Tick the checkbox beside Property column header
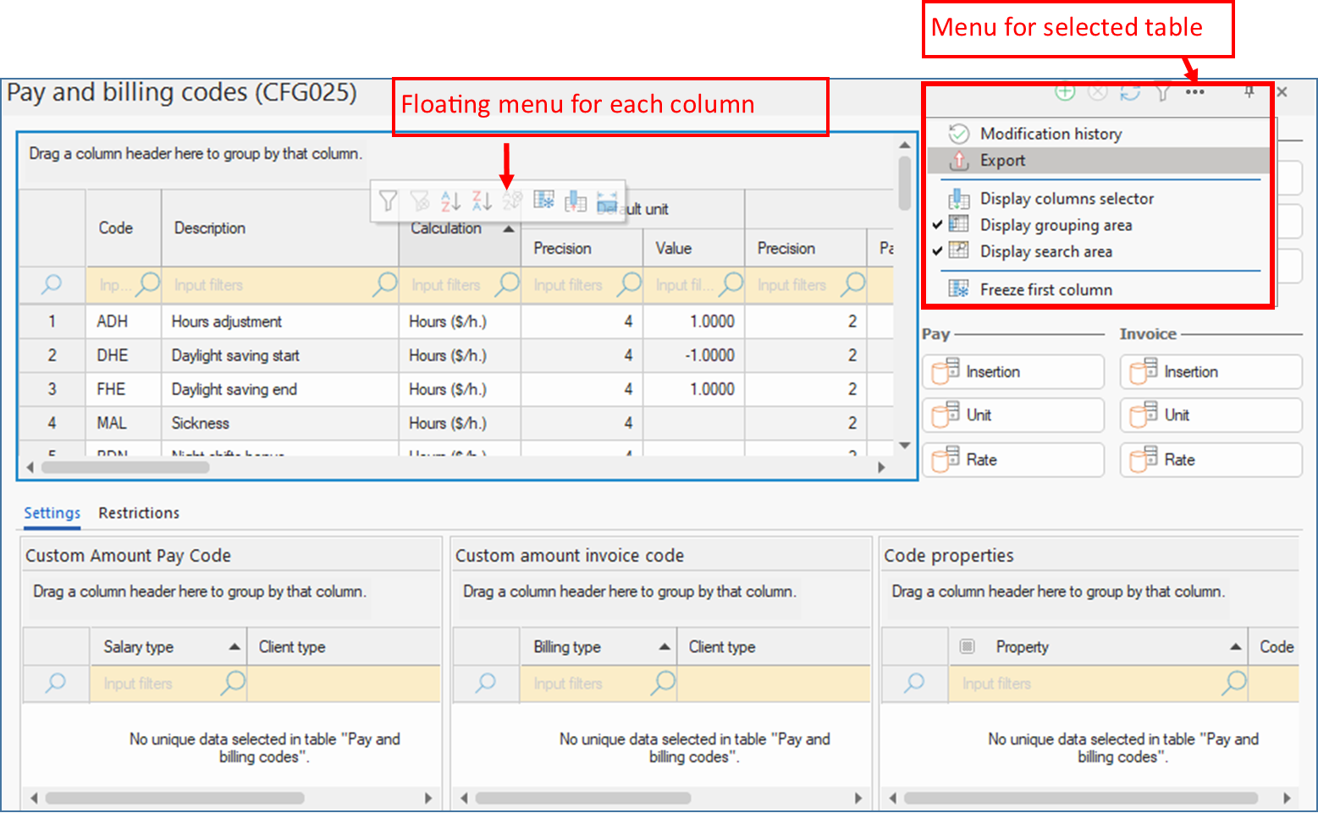The width and height of the screenshot is (1318, 813). click(x=967, y=647)
